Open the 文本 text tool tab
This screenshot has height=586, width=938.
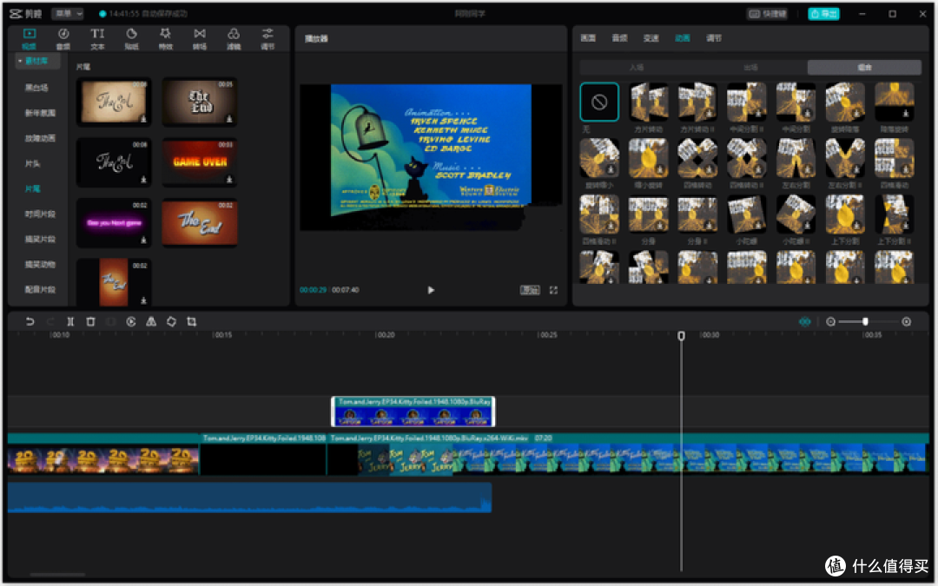97,38
